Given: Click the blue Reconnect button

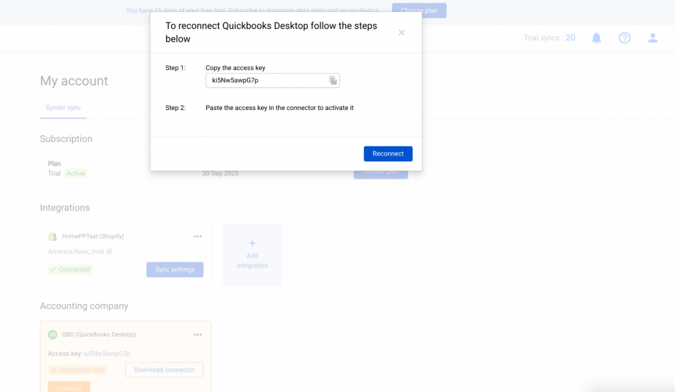Looking at the screenshot, I should (388, 154).
